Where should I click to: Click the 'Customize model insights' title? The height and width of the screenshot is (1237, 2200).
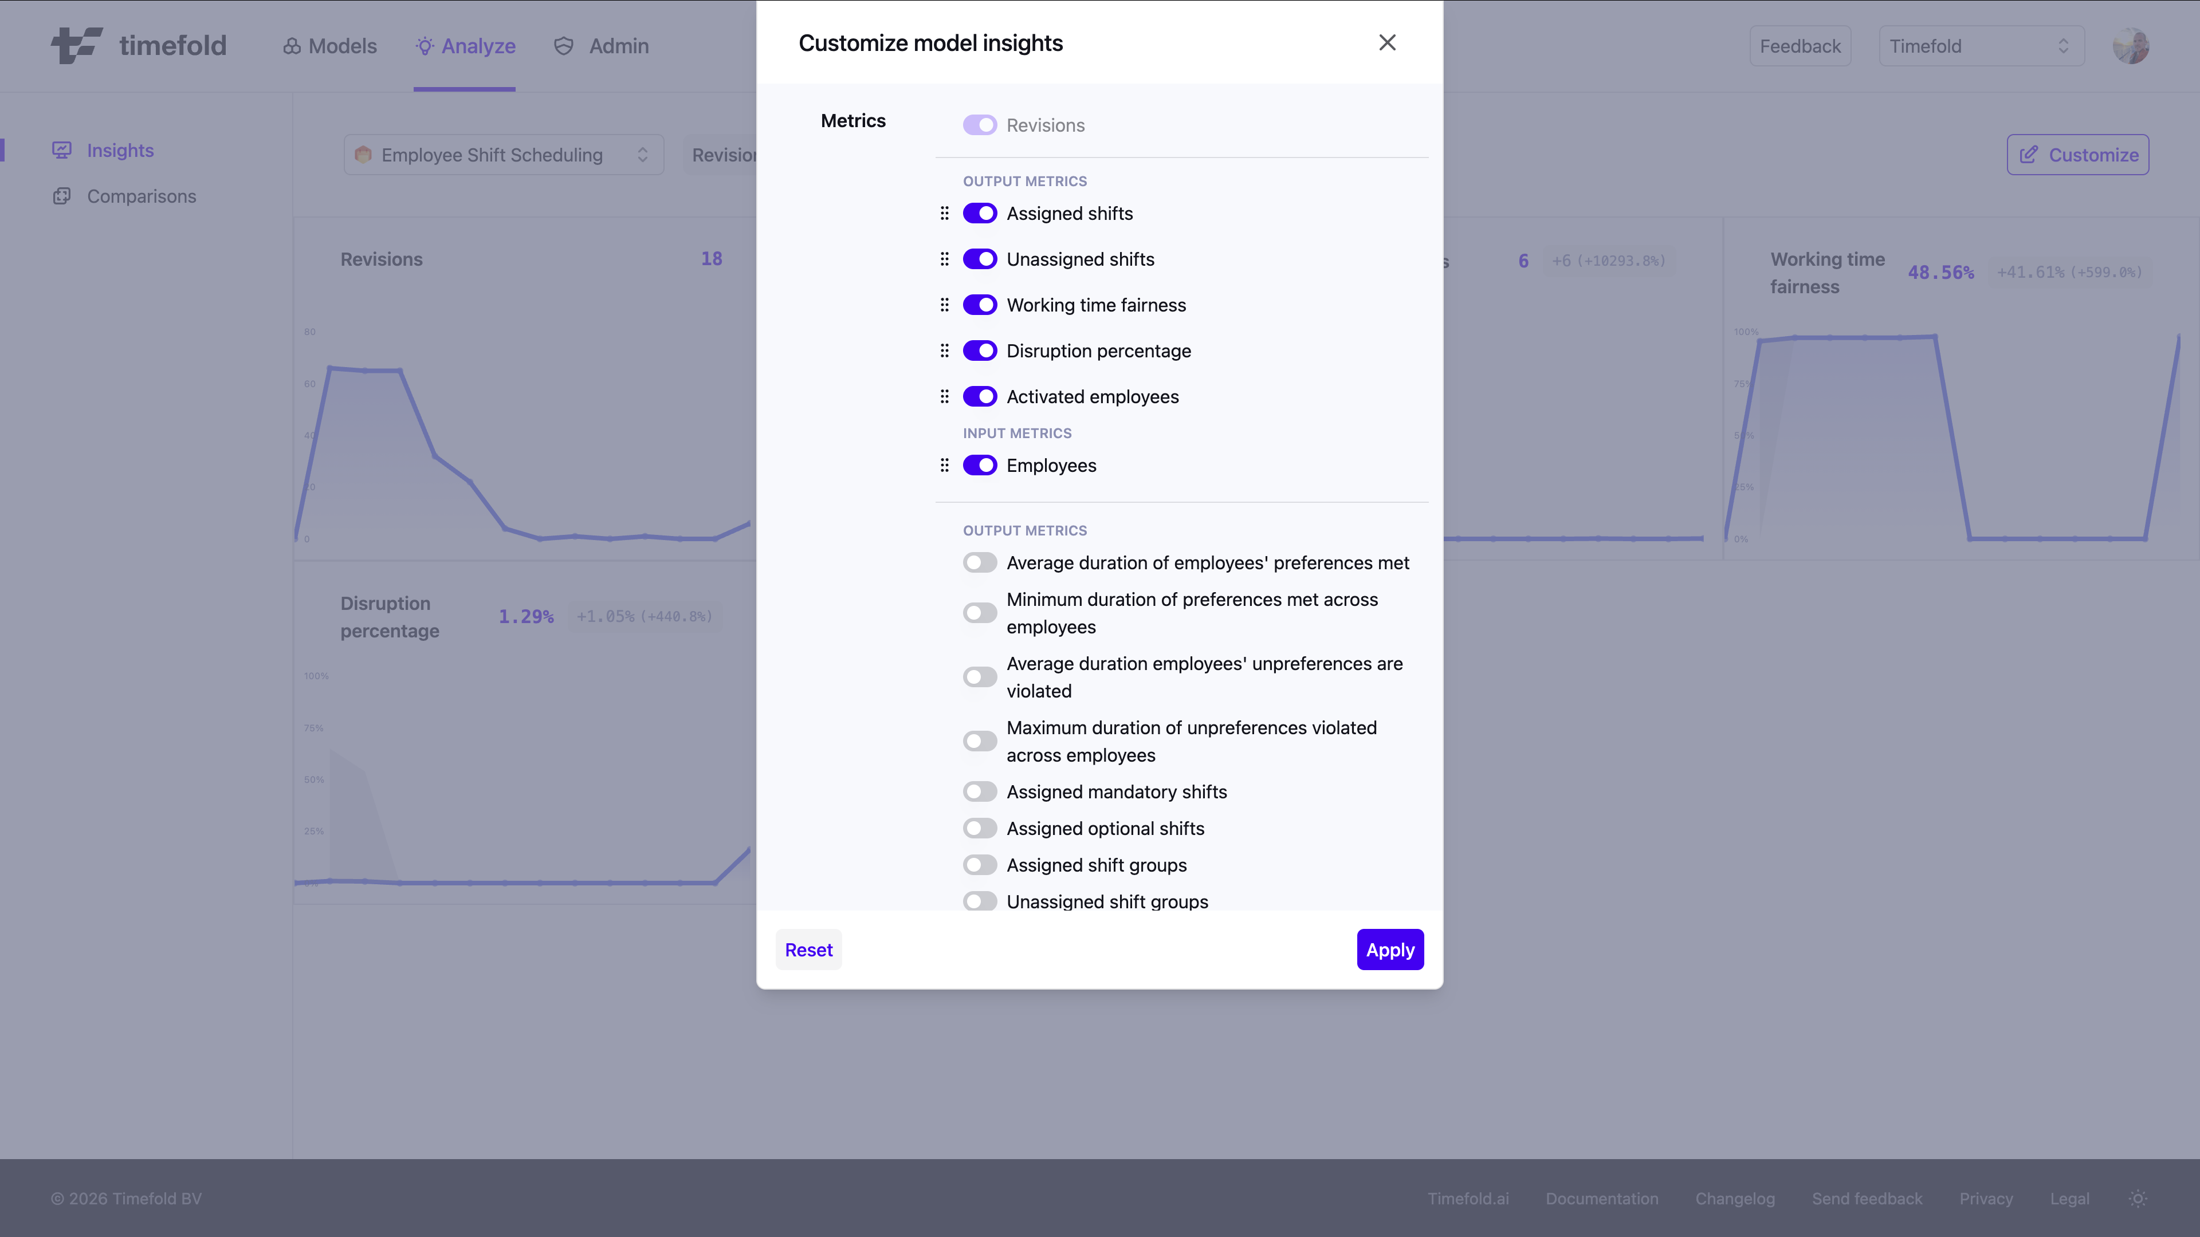tap(931, 43)
